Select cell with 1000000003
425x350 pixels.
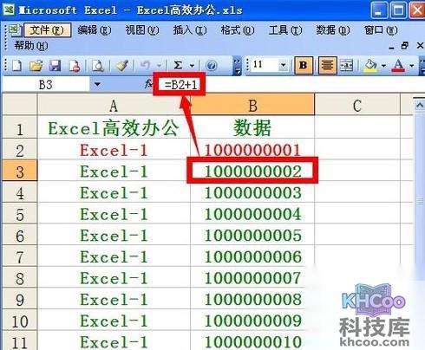point(252,192)
